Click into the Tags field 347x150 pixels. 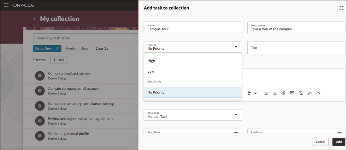296,48
